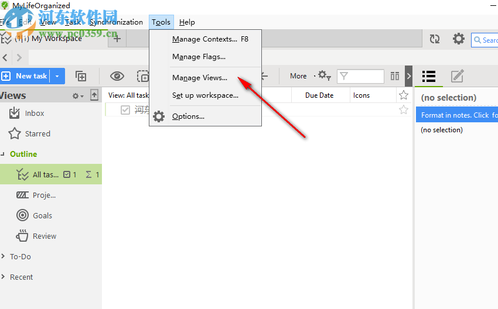Open the gear filter settings dropdown

tap(324, 76)
